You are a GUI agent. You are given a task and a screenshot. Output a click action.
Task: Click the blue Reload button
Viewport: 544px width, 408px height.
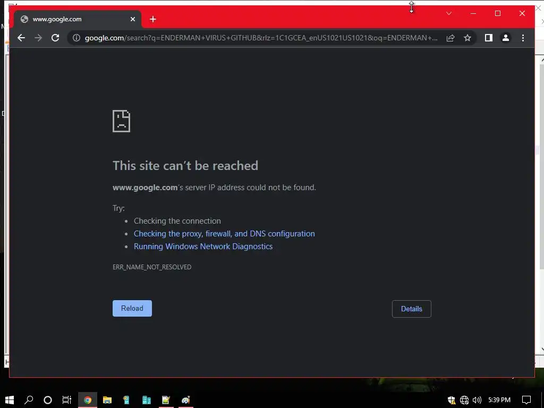pyautogui.click(x=132, y=309)
